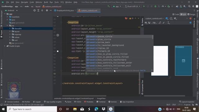
Task: Open File Explorer from taskbar
Action: pyautogui.click(x=75, y=109)
